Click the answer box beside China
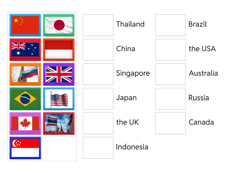The height and width of the screenshot is (173, 231). 98,49
